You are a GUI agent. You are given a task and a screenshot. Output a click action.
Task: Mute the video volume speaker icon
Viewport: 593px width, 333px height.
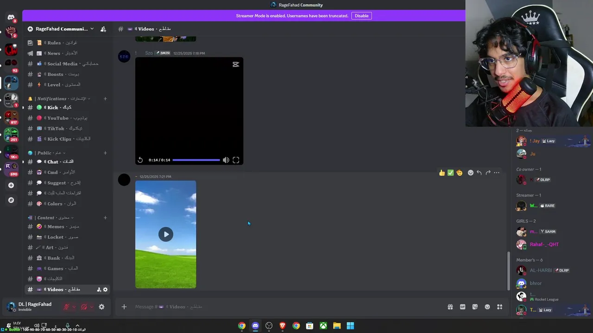pyautogui.click(x=226, y=160)
